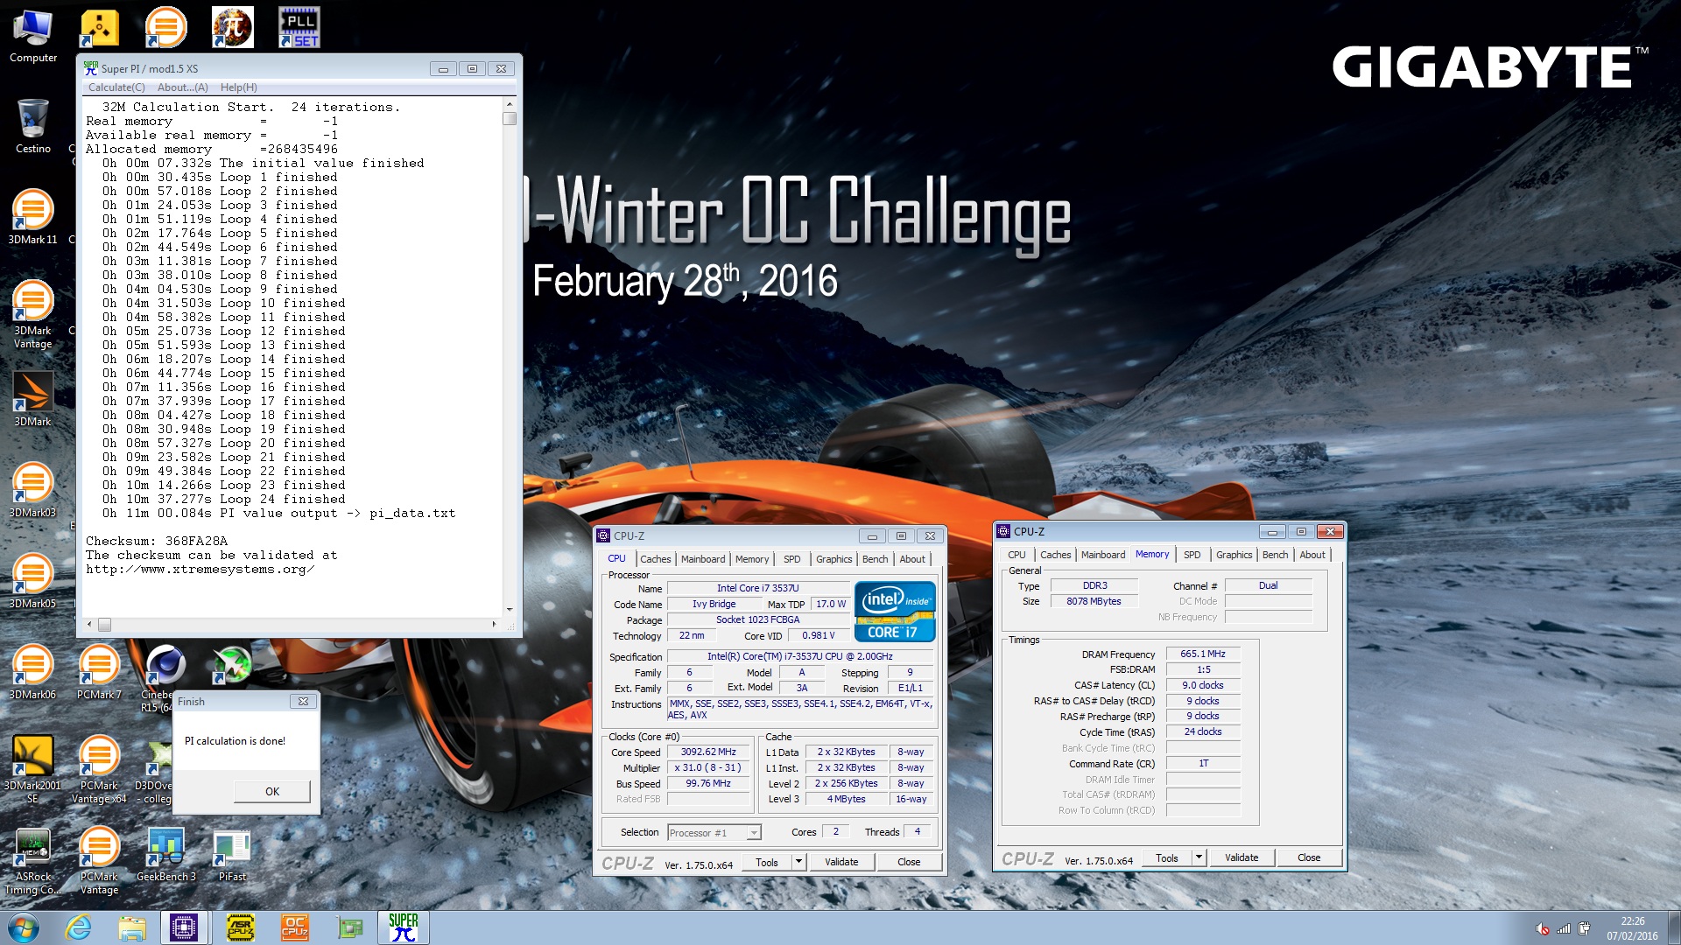This screenshot has width=1681, height=945.
Task: Switch to CPU-Z in the taskbar
Action: [x=184, y=927]
